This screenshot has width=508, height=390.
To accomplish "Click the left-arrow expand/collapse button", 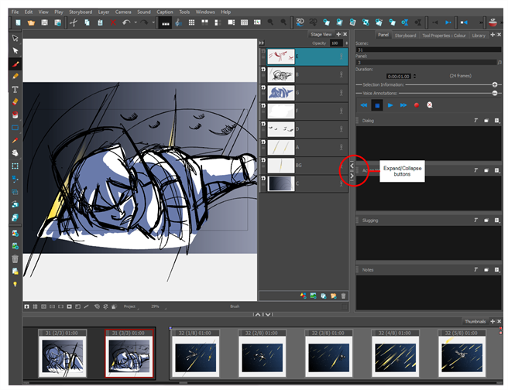I will [352, 166].
